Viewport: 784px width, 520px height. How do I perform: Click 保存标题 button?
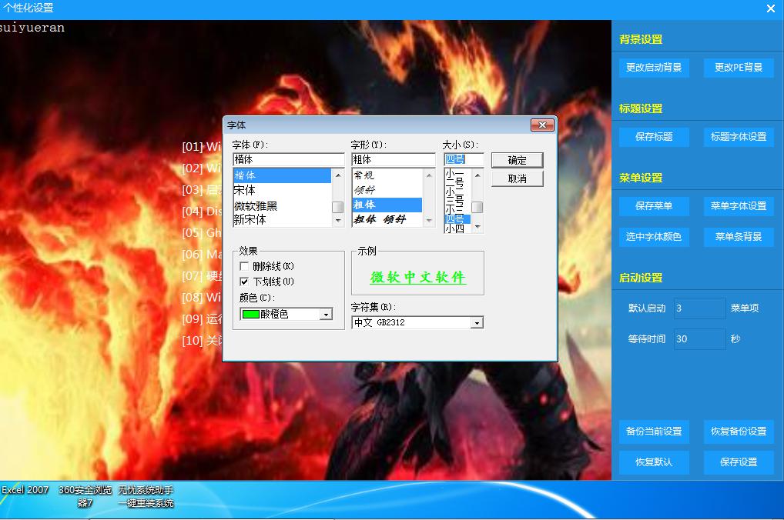(654, 137)
